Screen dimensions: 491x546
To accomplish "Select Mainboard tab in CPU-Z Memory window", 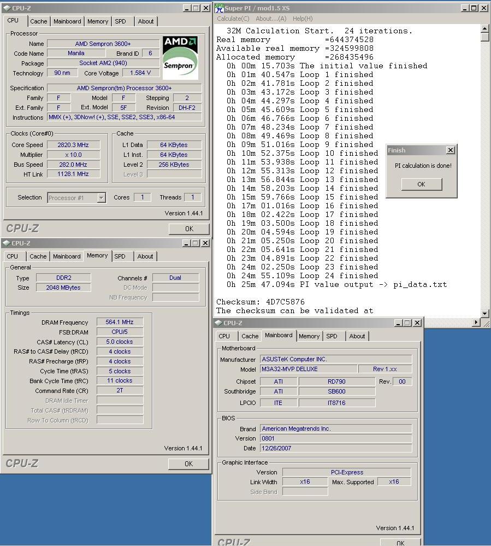I will click(x=67, y=256).
